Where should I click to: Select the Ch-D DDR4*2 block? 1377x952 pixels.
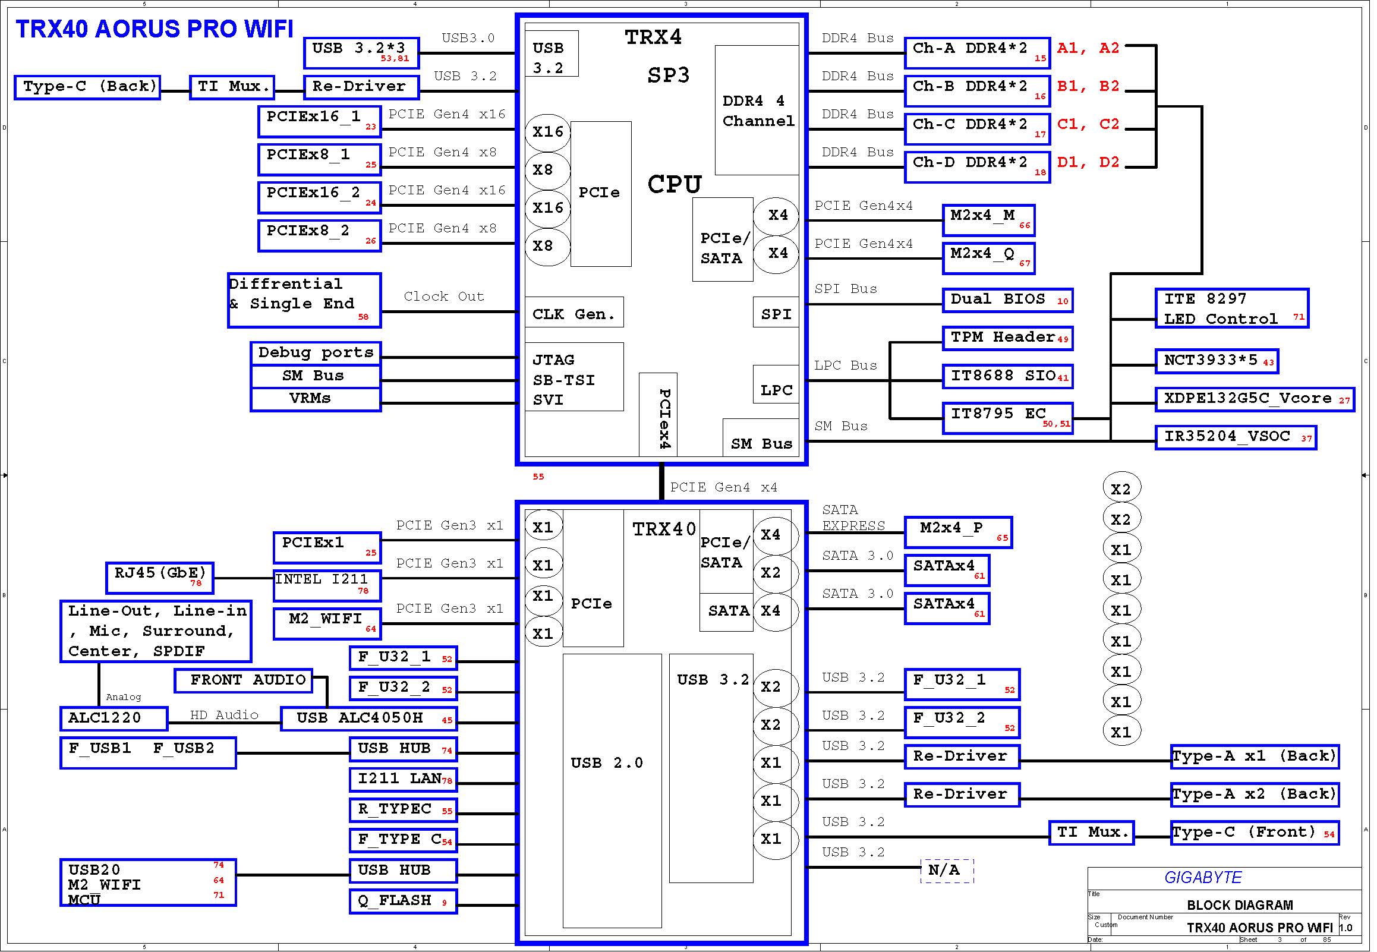978,167
